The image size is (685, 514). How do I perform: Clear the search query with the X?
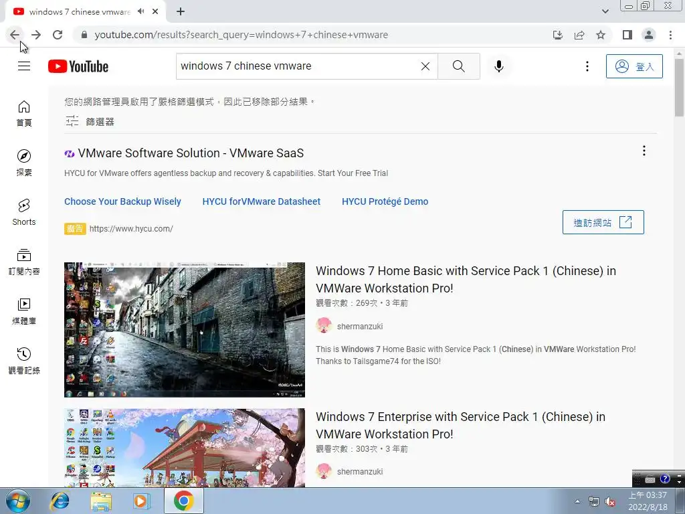(425, 66)
